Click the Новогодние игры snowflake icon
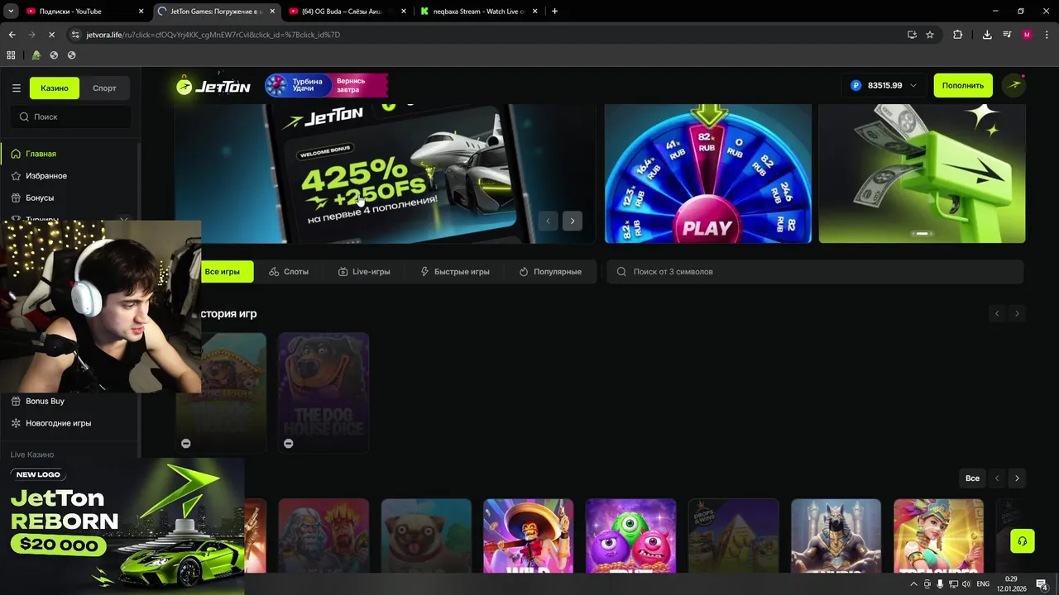 pyautogui.click(x=16, y=423)
